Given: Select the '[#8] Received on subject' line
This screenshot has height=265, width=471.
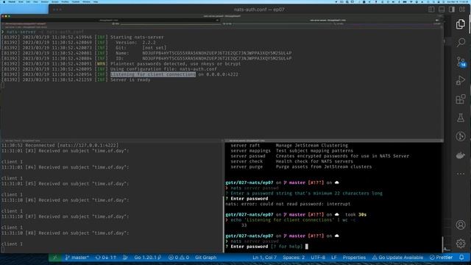Looking at the screenshot, I should coord(65,233).
